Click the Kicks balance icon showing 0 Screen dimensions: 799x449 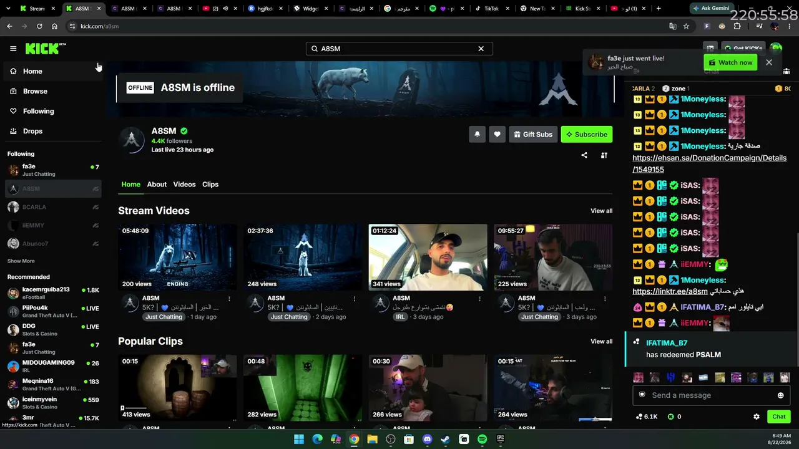[674, 417]
